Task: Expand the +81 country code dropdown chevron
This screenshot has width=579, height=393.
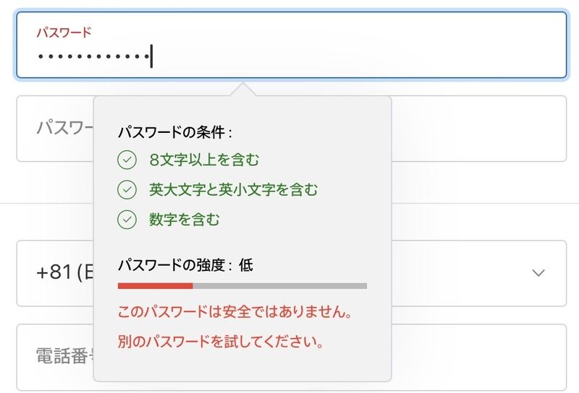Action: (x=538, y=273)
